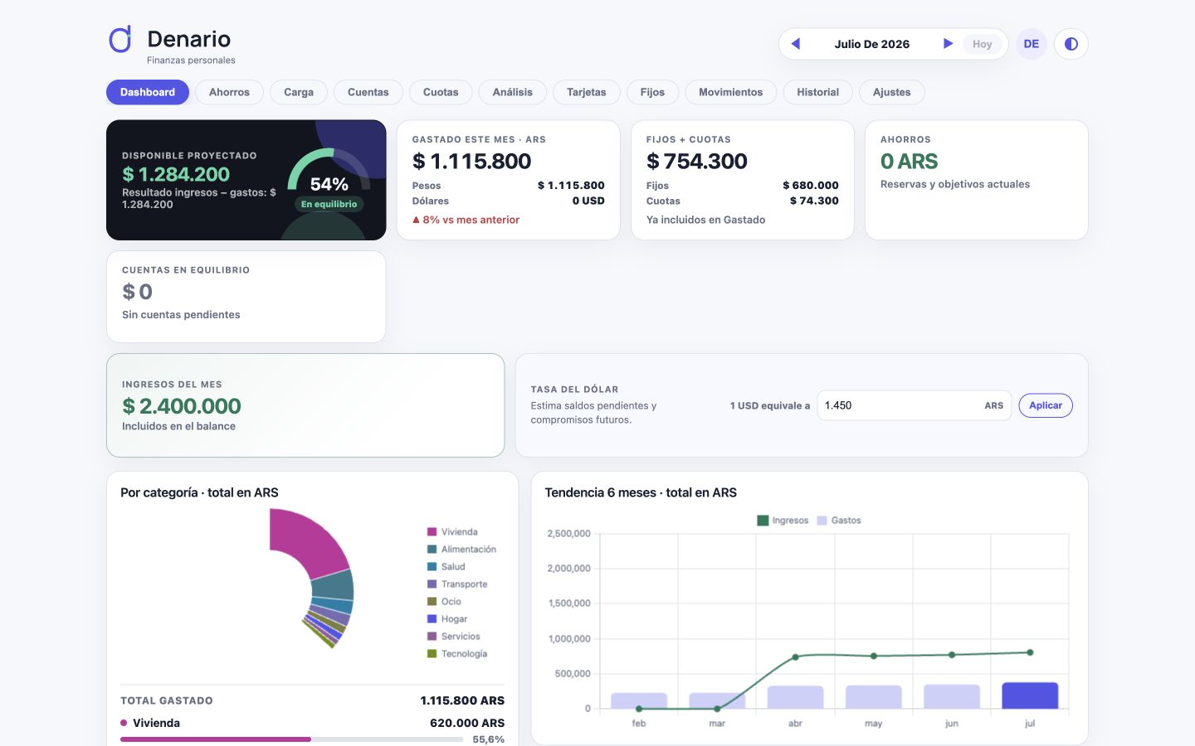Image resolution: width=1195 pixels, height=746 pixels.
Task: Open the Dashboard tab
Action: tap(148, 92)
